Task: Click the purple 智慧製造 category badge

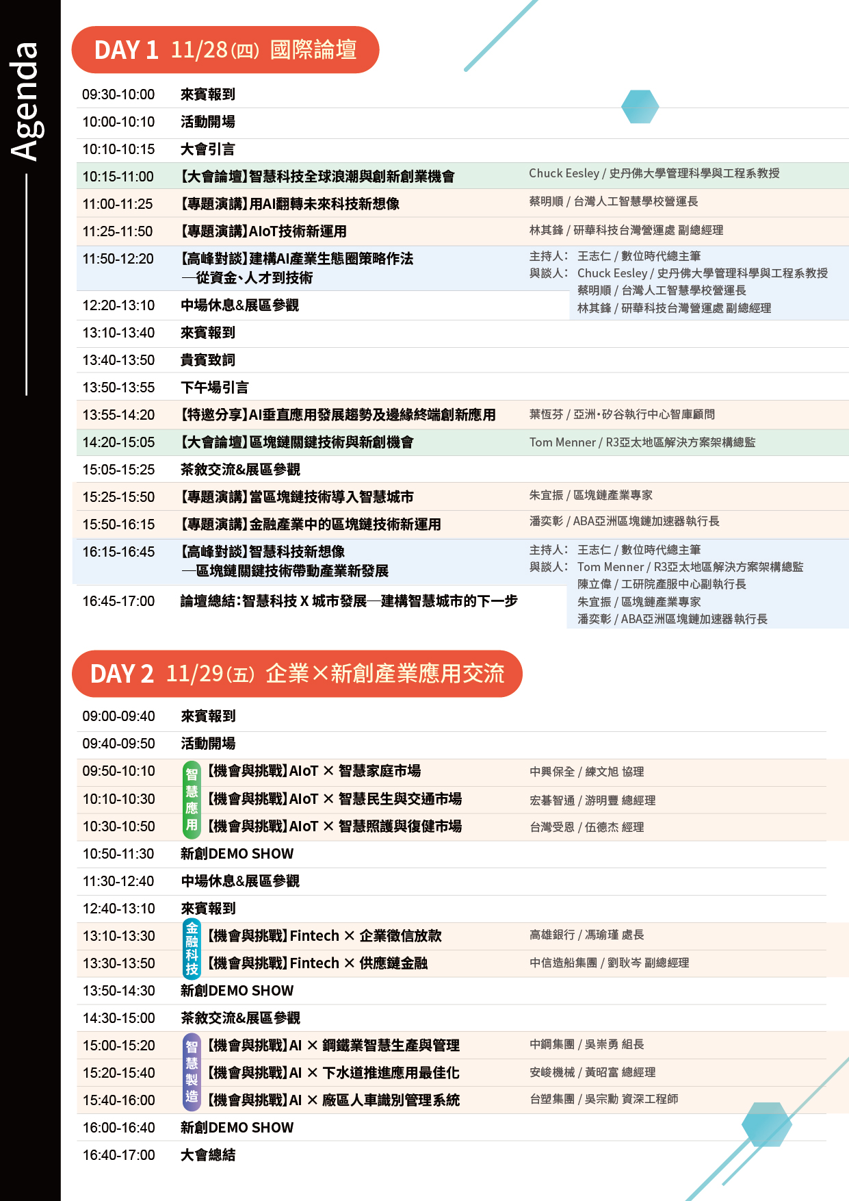Action: point(192,1072)
